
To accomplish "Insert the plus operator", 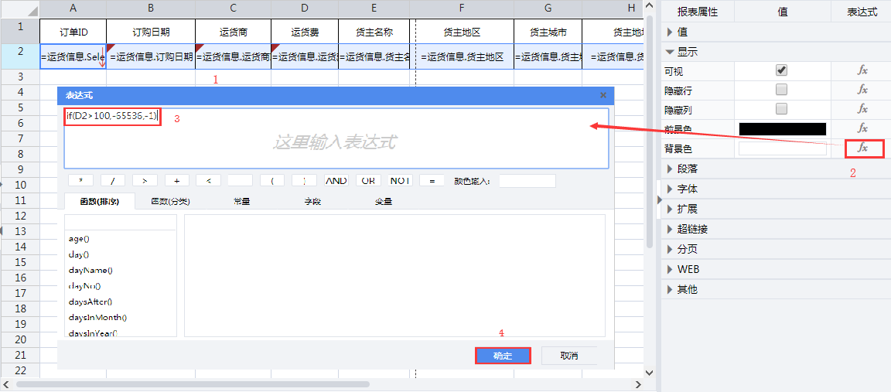I will (x=176, y=180).
